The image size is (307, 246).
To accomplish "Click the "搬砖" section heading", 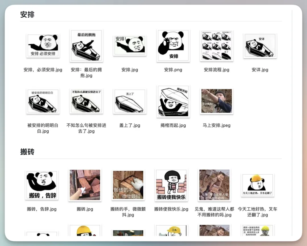I will click(x=27, y=152).
